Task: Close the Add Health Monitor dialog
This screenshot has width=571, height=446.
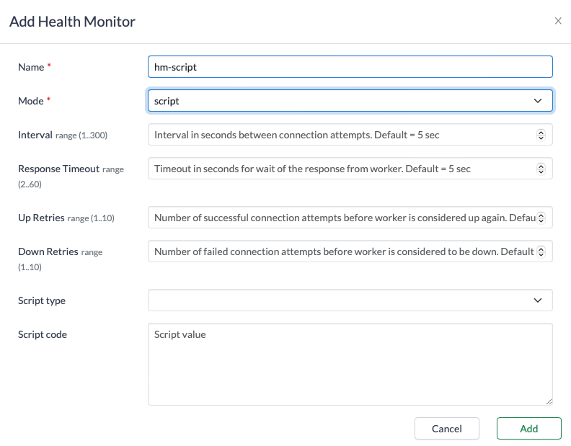Action: point(557,21)
